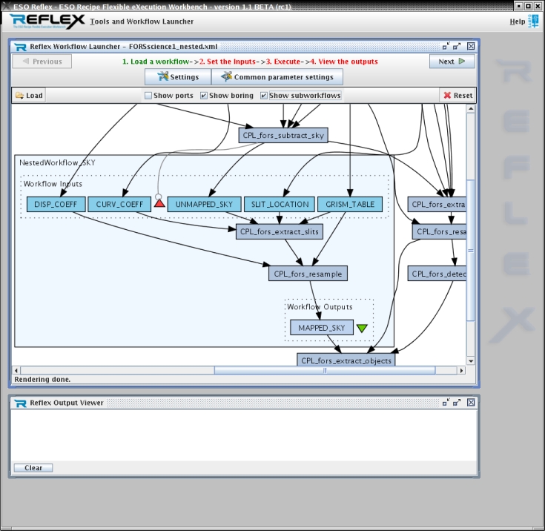
Task: Select the GRISM_TABLE input node
Action: click(350, 204)
